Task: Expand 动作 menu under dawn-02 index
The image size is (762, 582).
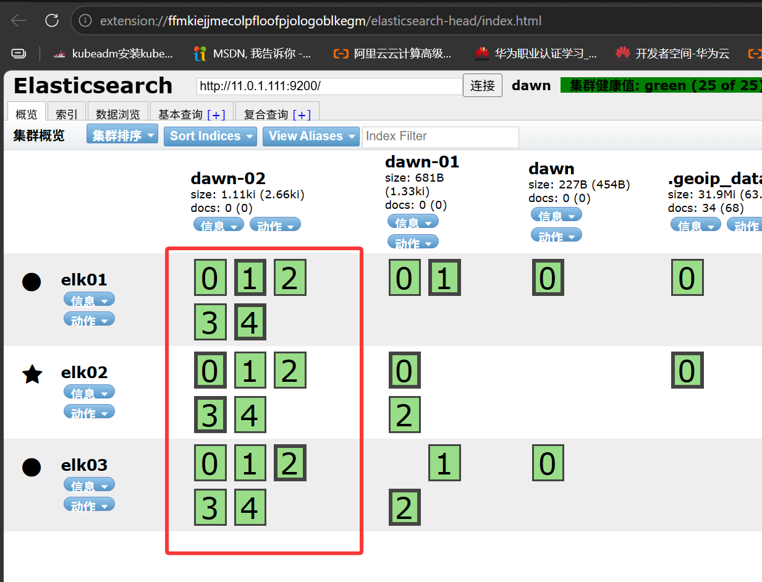Action: pyautogui.click(x=275, y=225)
